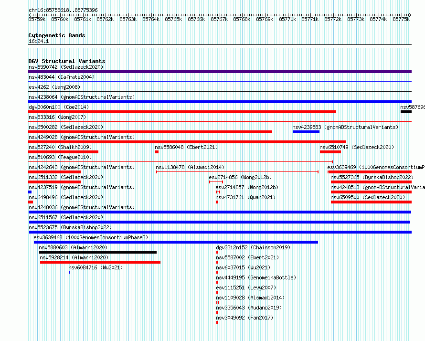Click nsv4248036 gnomAD variant label
Viewport: 425px width, 341px height.
tap(82, 207)
